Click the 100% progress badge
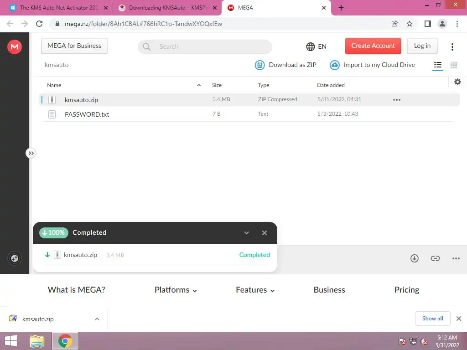The width and height of the screenshot is (467, 350). tap(54, 233)
